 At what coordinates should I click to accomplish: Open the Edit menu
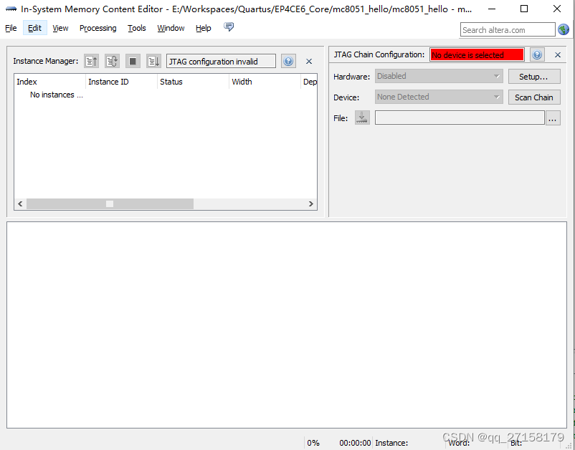point(35,28)
